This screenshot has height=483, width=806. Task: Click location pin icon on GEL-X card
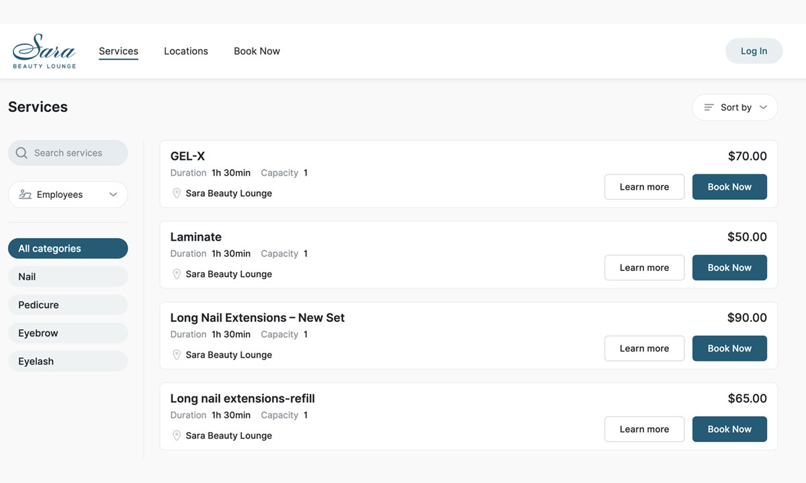[177, 193]
